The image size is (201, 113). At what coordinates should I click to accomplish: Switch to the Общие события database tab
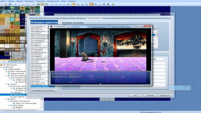[x=144, y=18]
